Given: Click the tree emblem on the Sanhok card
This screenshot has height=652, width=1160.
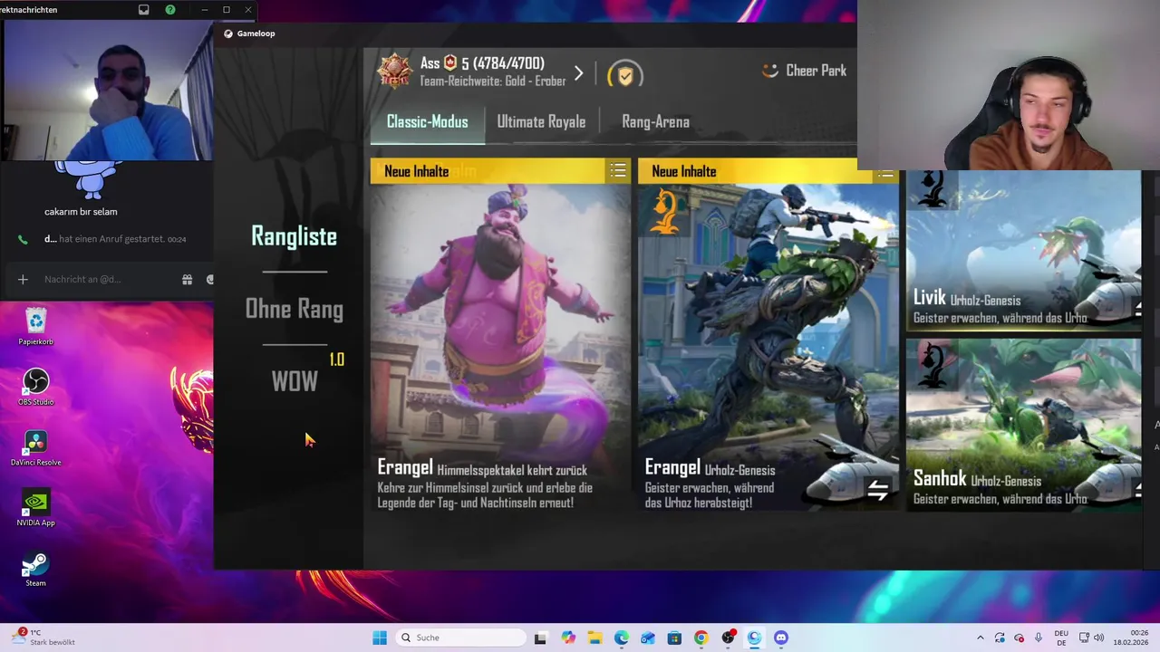Looking at the screenshot, I should click(933, 363).
